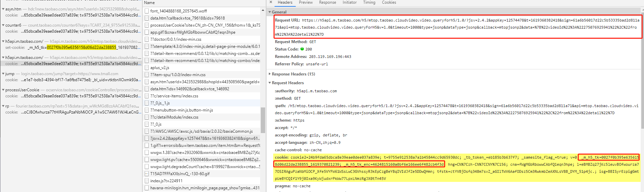Collapse the asyn.htm cookie group
The width and height of the screenshot is (644, 192).
tap(3, 9)
